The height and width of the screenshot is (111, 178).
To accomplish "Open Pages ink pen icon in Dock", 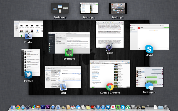I will [x=28, y=107].
